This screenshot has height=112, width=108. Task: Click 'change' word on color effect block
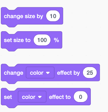(13, 73)
